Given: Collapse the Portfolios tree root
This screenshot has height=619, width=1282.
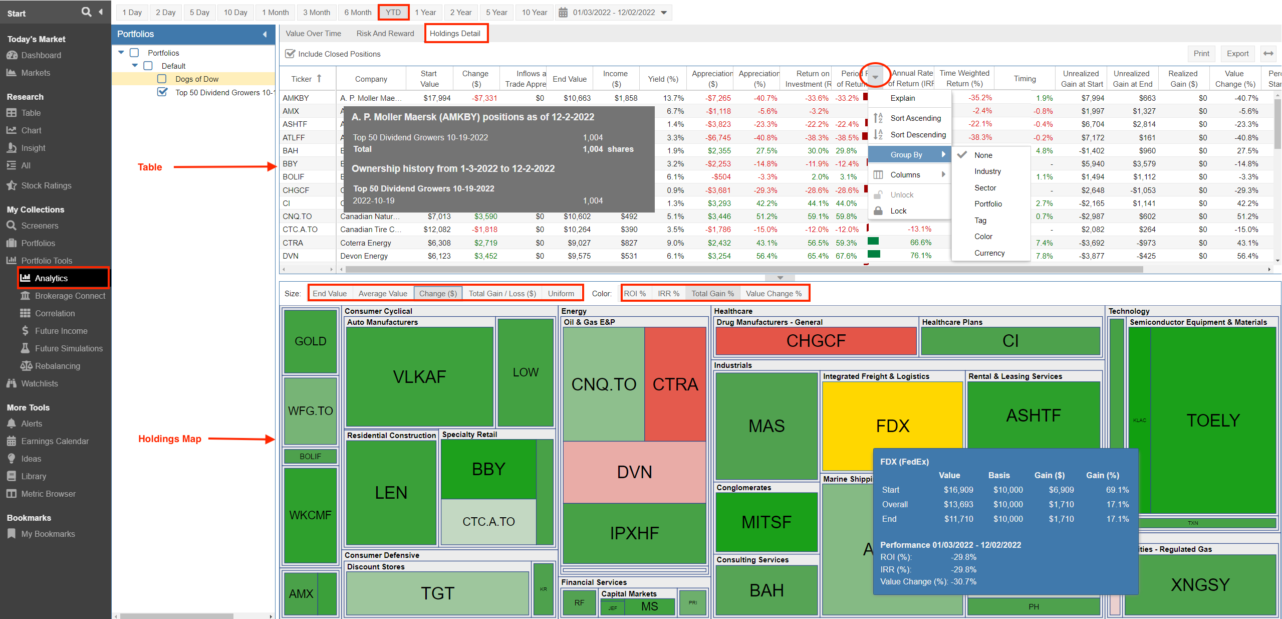Looking at the screenshot, I should (121, 52).
